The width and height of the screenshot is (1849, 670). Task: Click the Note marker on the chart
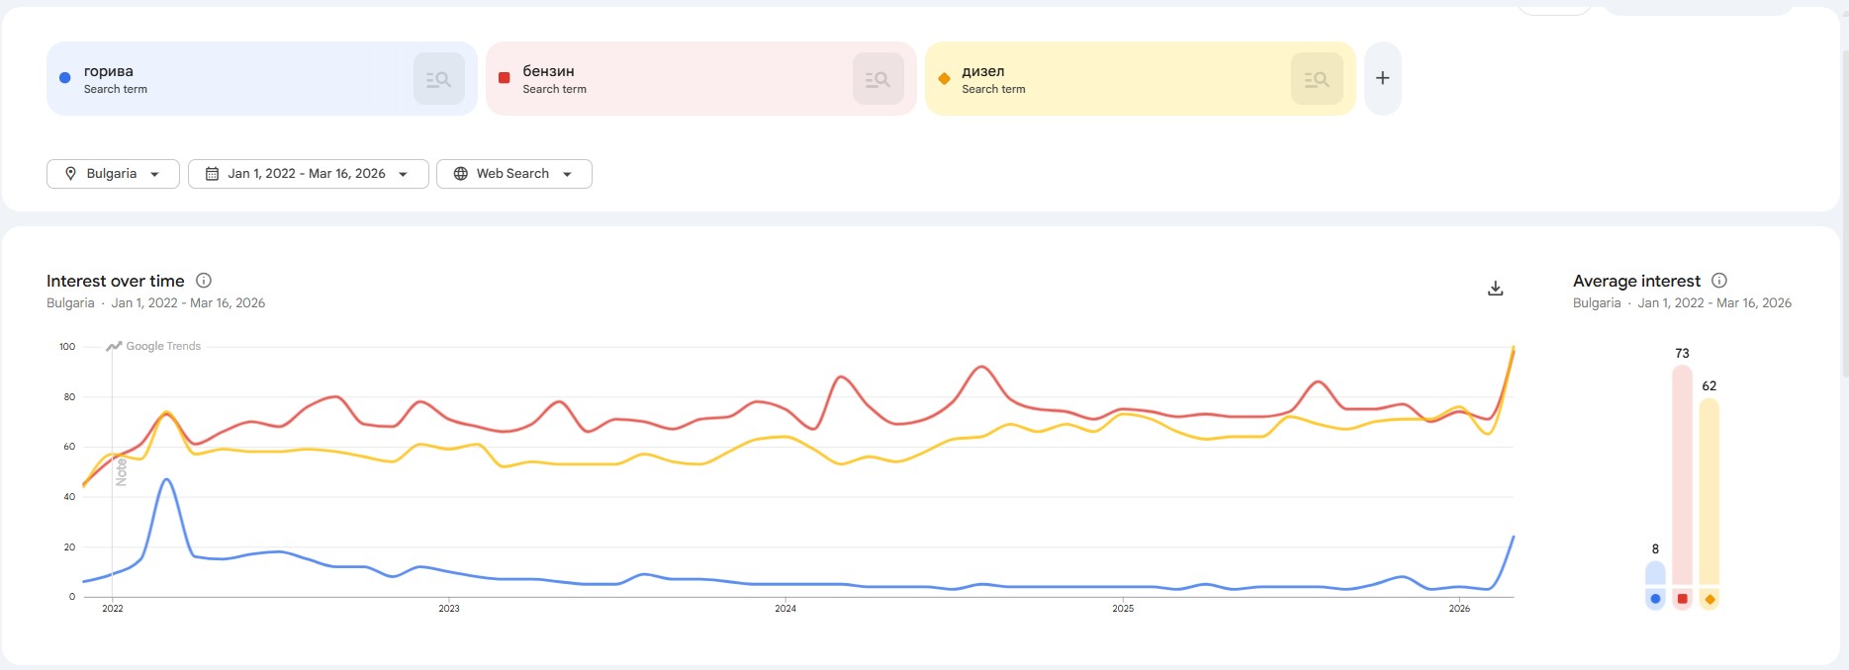point(122,471)
